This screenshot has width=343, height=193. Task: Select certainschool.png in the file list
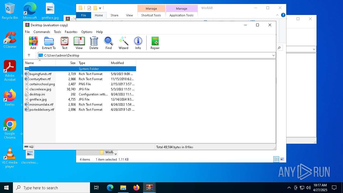click(x=80, y=84)
